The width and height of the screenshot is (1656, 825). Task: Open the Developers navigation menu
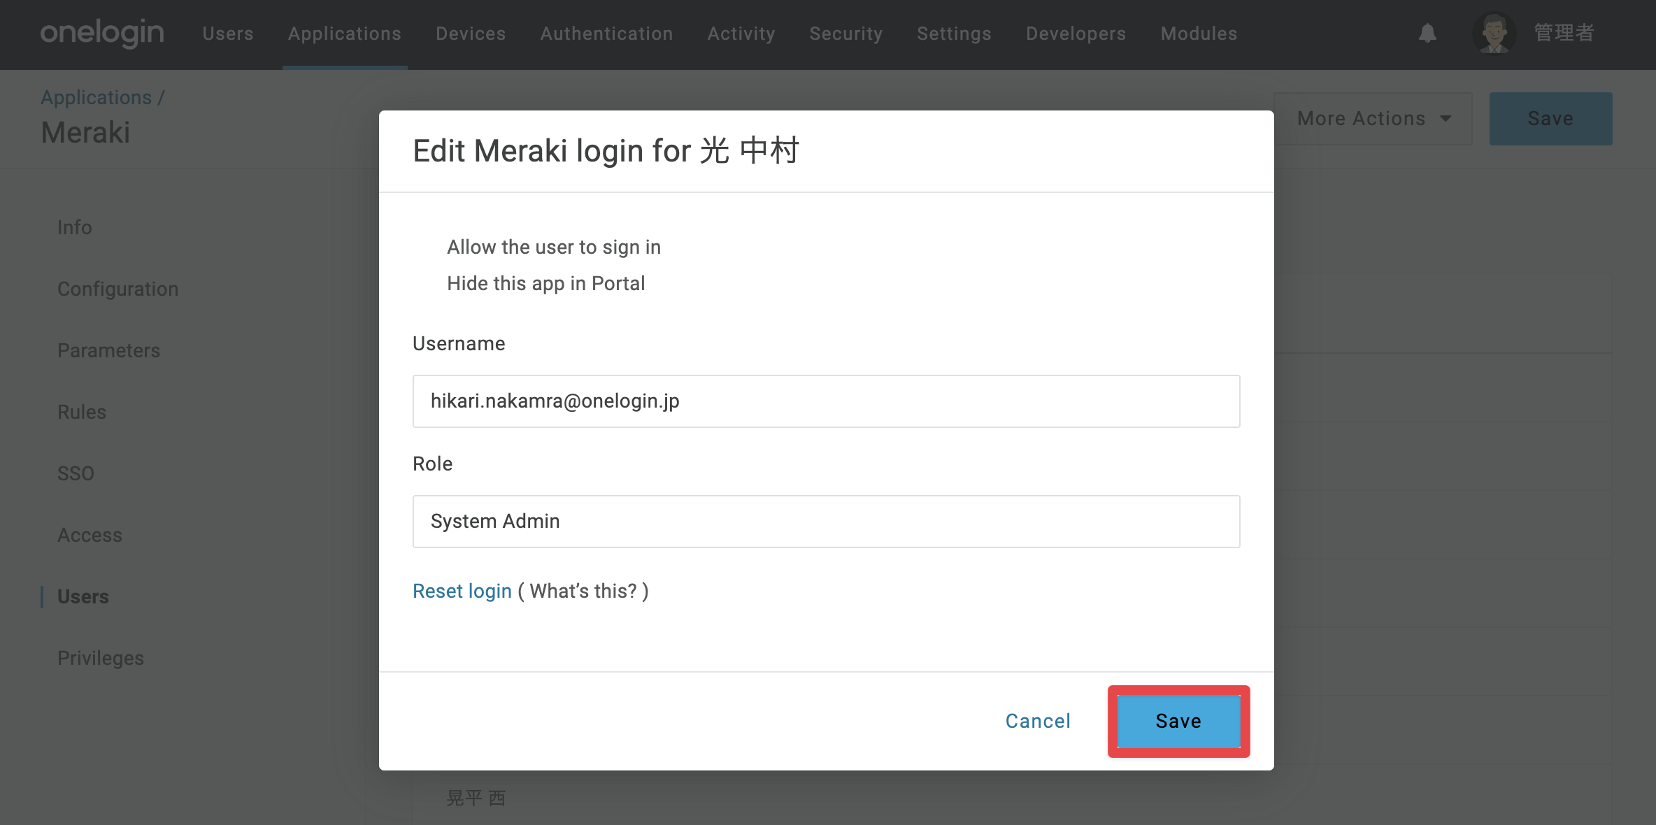coord(1076,34)
